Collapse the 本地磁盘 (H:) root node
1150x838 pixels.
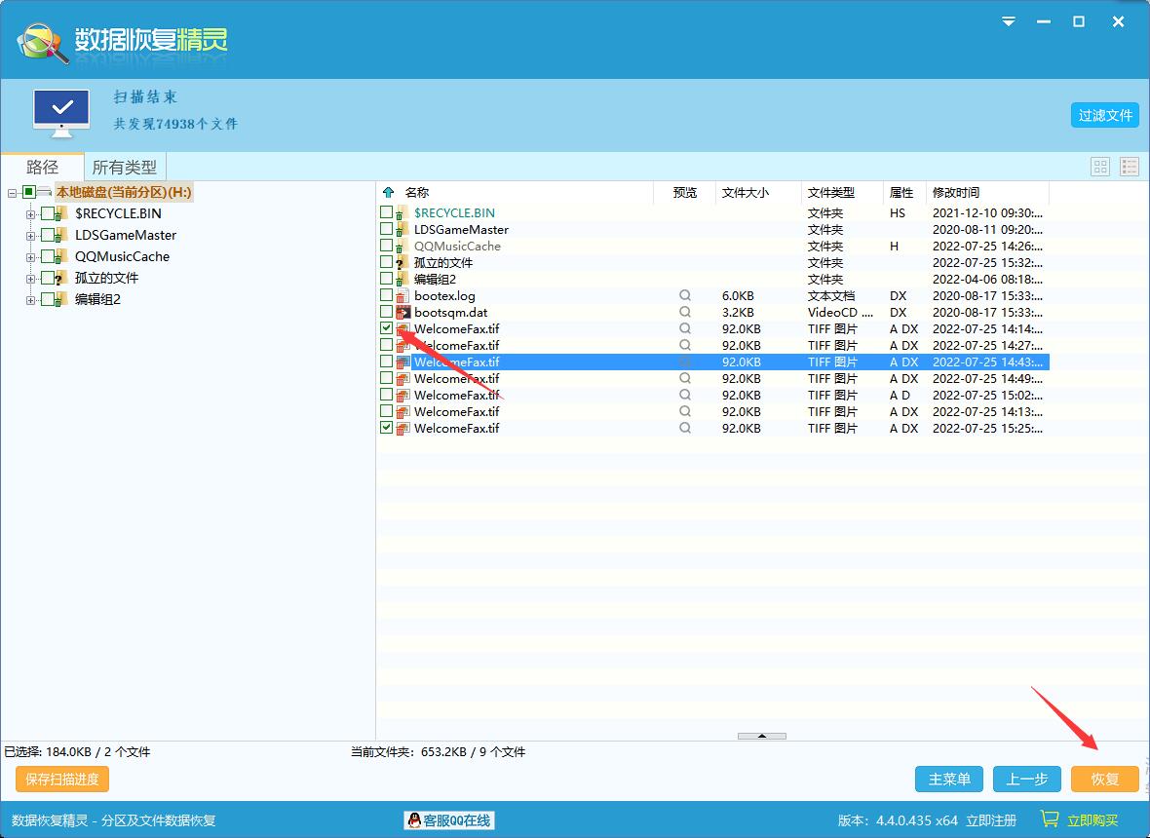[x=13, y=193]
